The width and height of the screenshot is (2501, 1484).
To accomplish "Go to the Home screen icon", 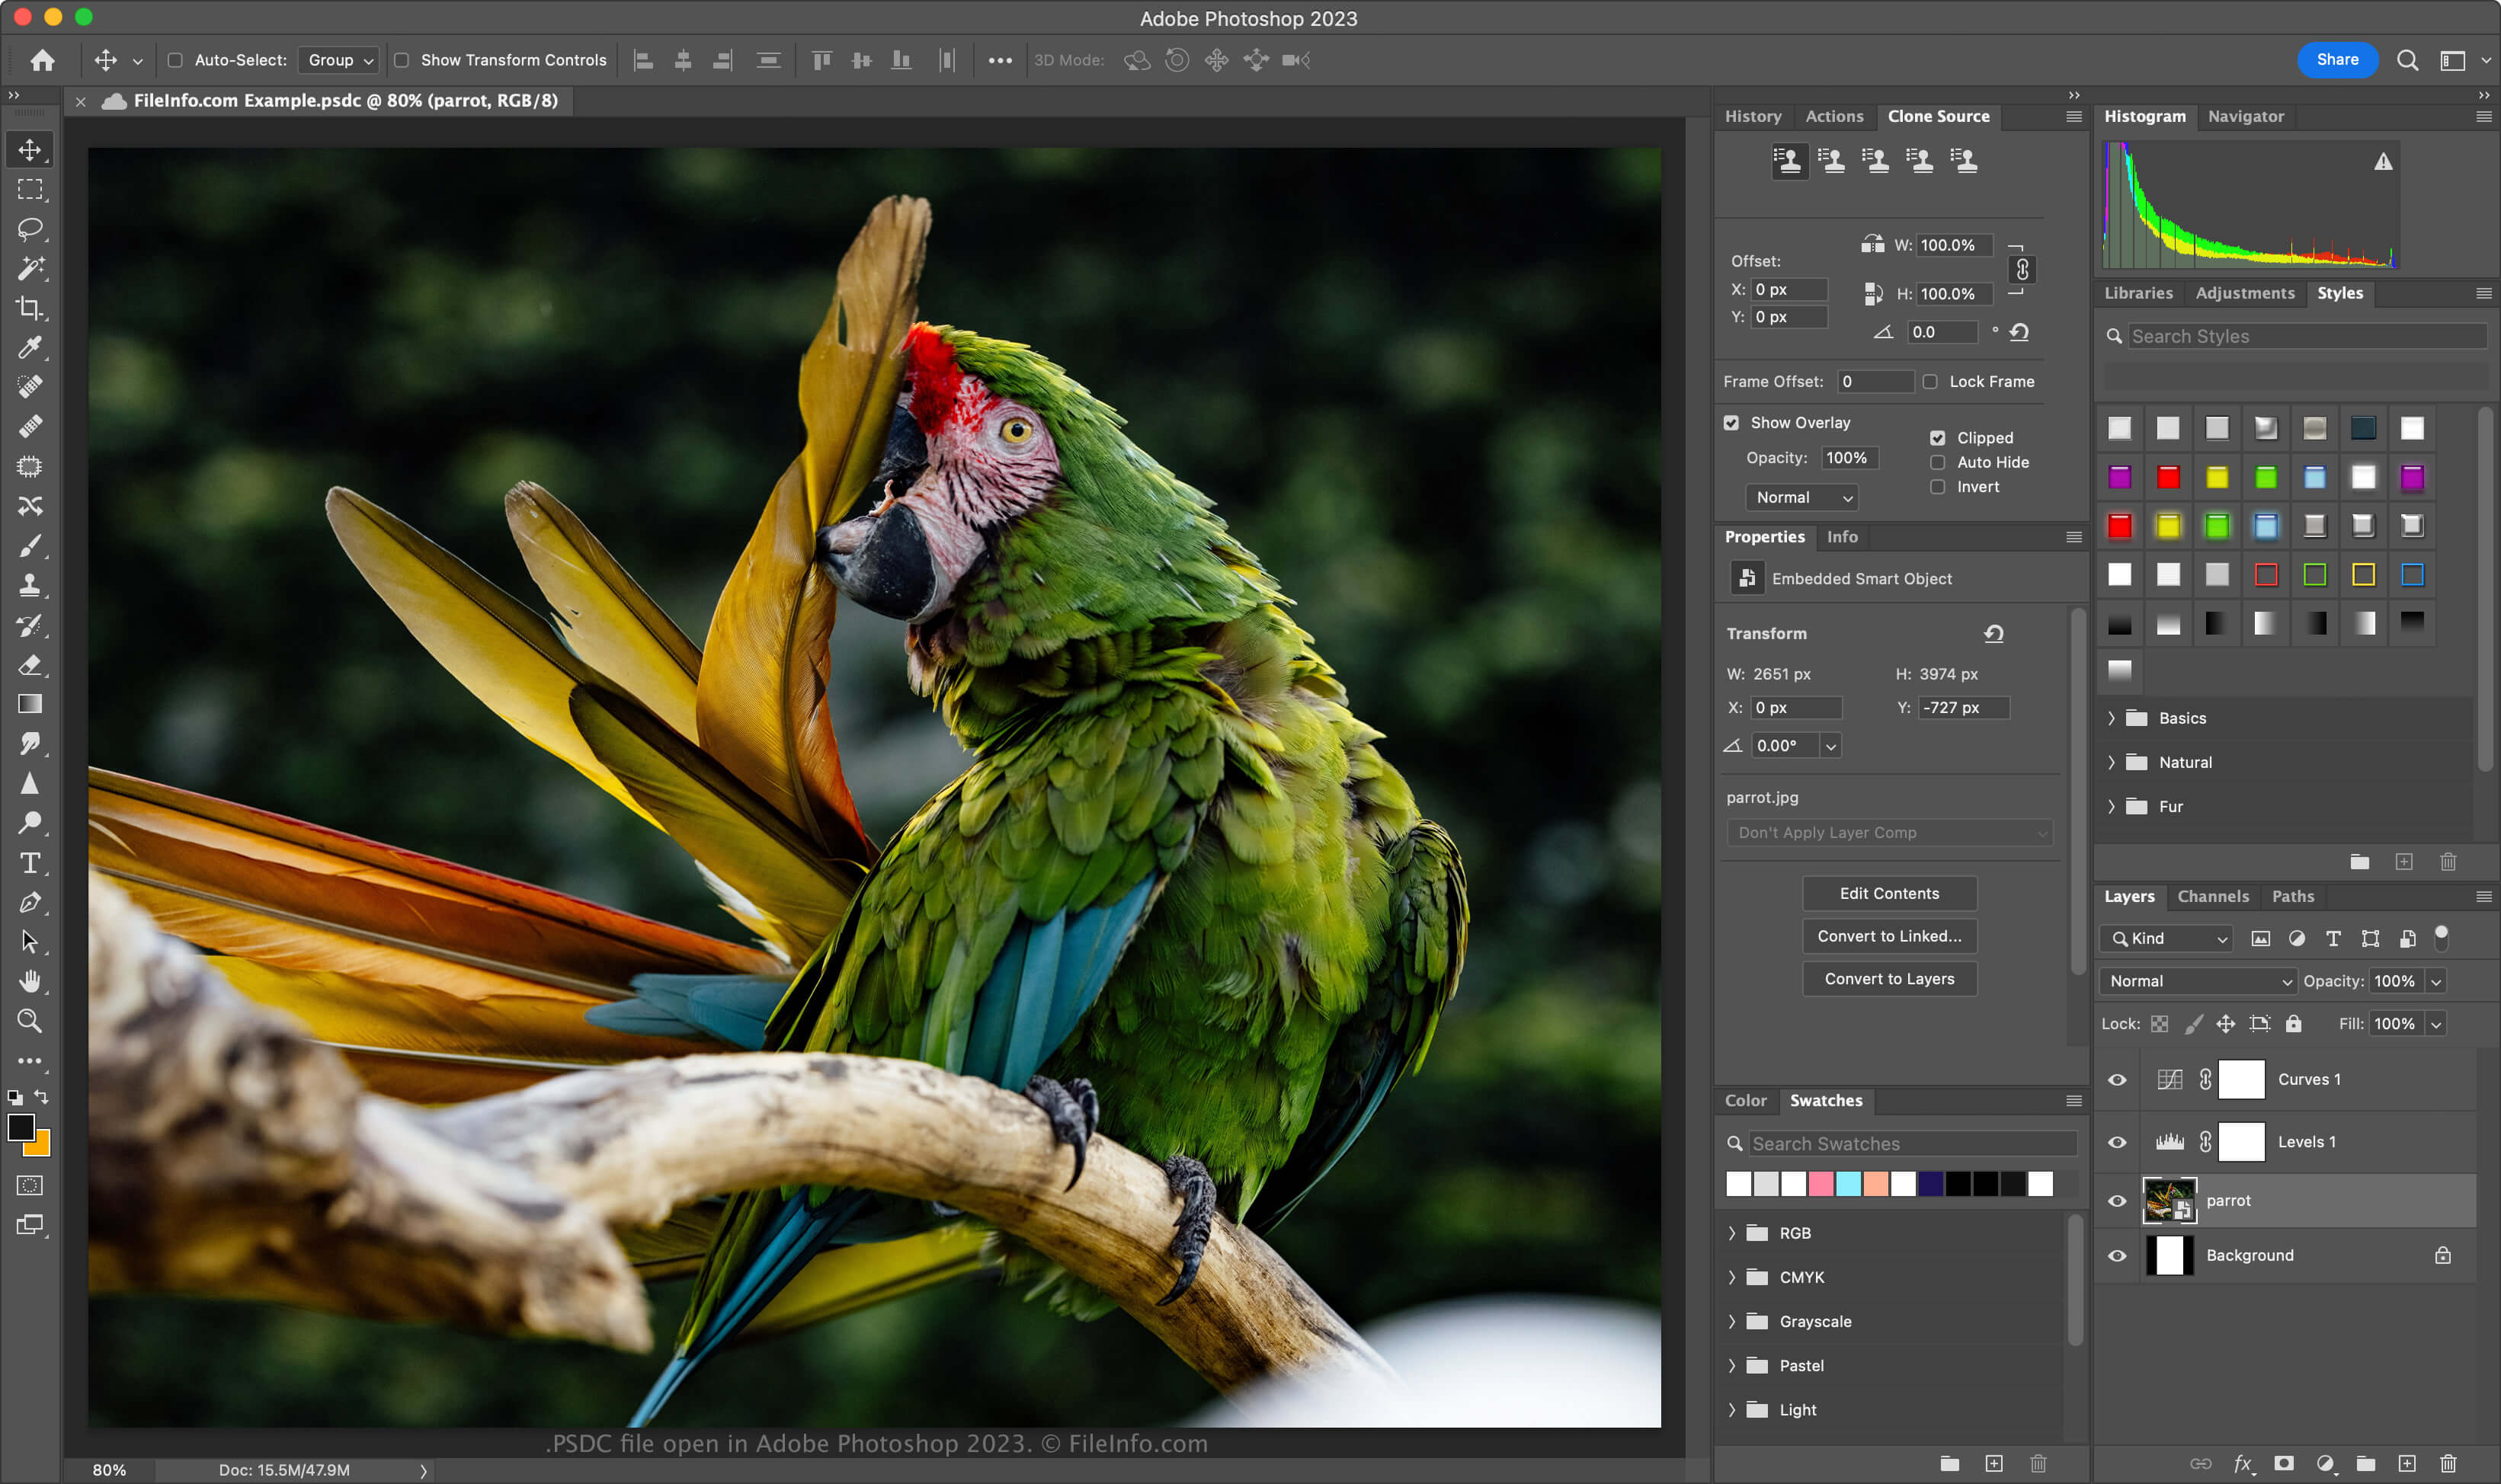I will point(42,60).
